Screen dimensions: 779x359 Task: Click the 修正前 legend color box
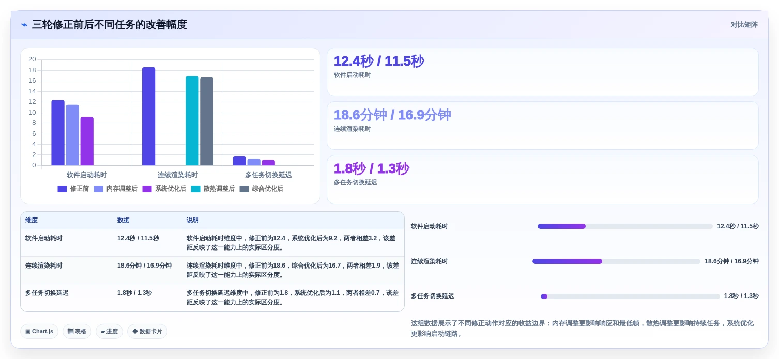(62, 189)
